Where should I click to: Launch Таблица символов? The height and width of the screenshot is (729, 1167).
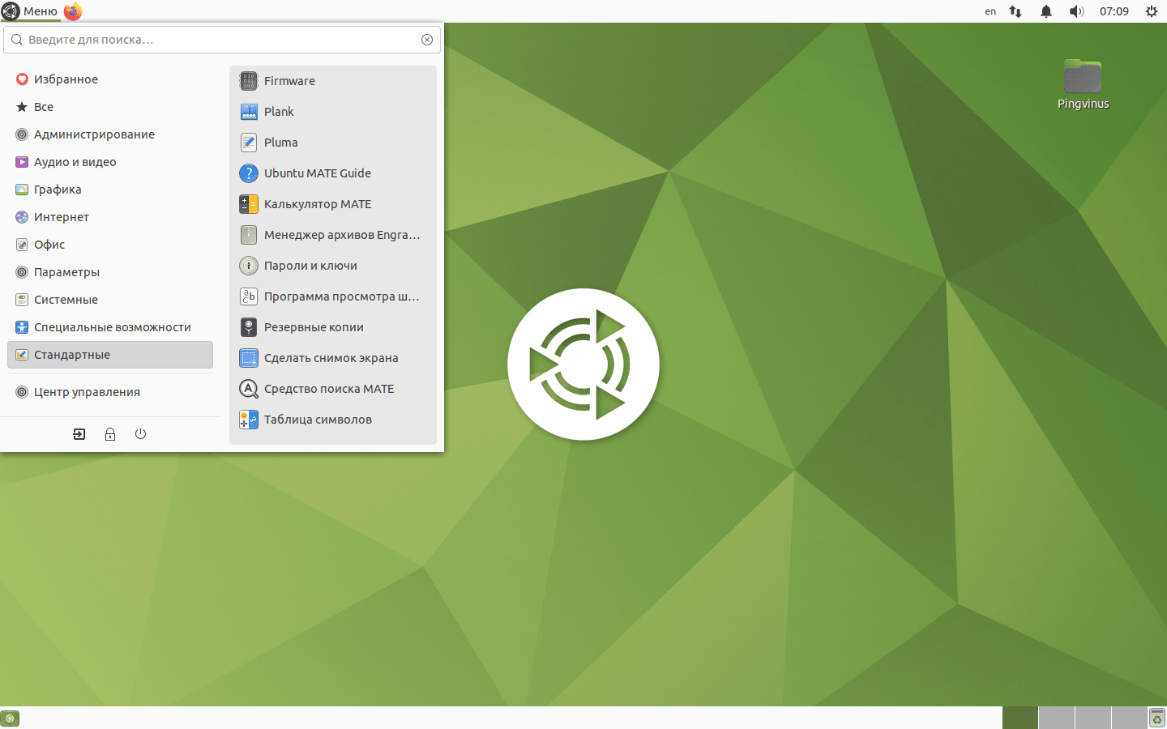click(x=333, y=420)
